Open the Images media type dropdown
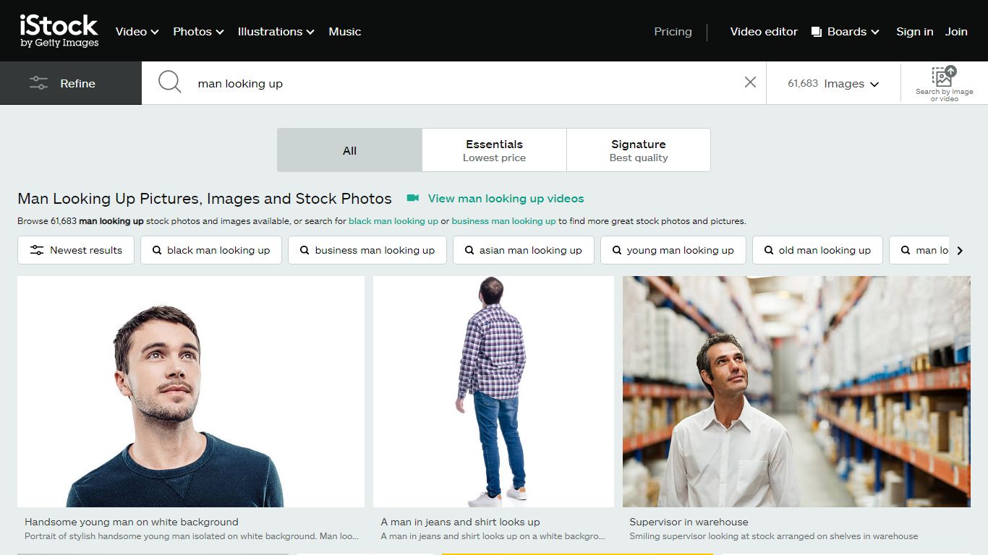Screen dimensions: 988x555 tap(833, 83)
